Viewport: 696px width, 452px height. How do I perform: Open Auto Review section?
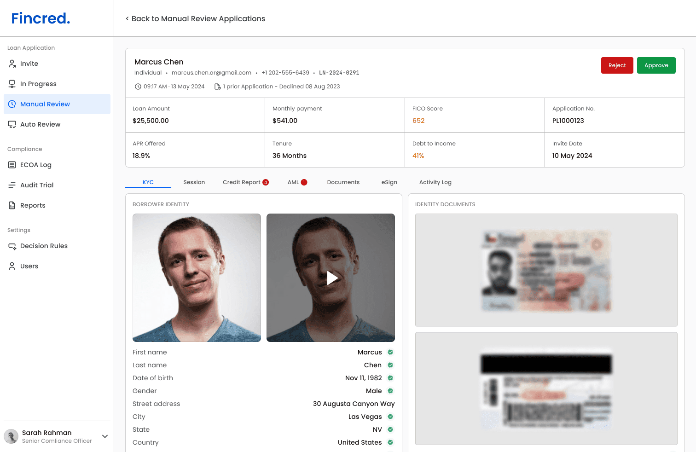57,124
